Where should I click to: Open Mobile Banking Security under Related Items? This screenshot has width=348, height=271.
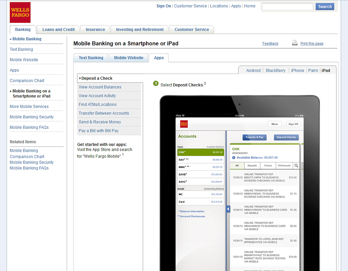[32, 162]
